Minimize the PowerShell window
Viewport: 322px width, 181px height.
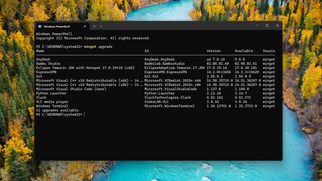(257, 26)
